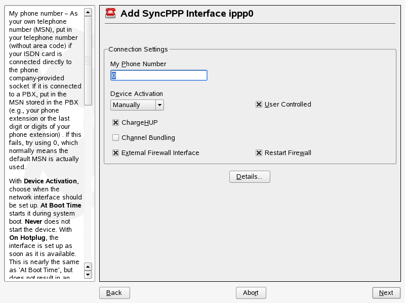Viewport: 405px width, 303px height.
Task: Click the Device Activation label
Action: pos(137,94)
